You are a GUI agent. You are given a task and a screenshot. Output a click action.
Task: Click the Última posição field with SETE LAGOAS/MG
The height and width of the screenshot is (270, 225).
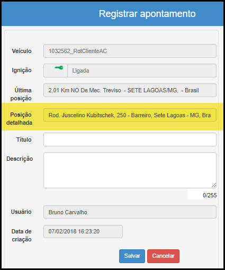130,90
